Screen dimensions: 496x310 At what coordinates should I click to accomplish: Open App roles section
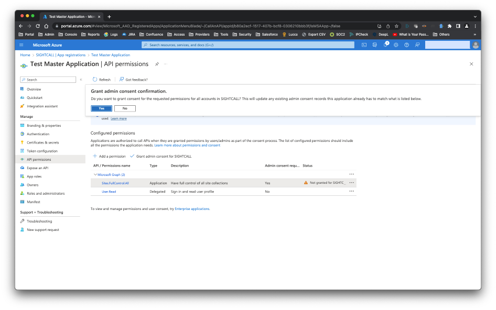point(34,176)
